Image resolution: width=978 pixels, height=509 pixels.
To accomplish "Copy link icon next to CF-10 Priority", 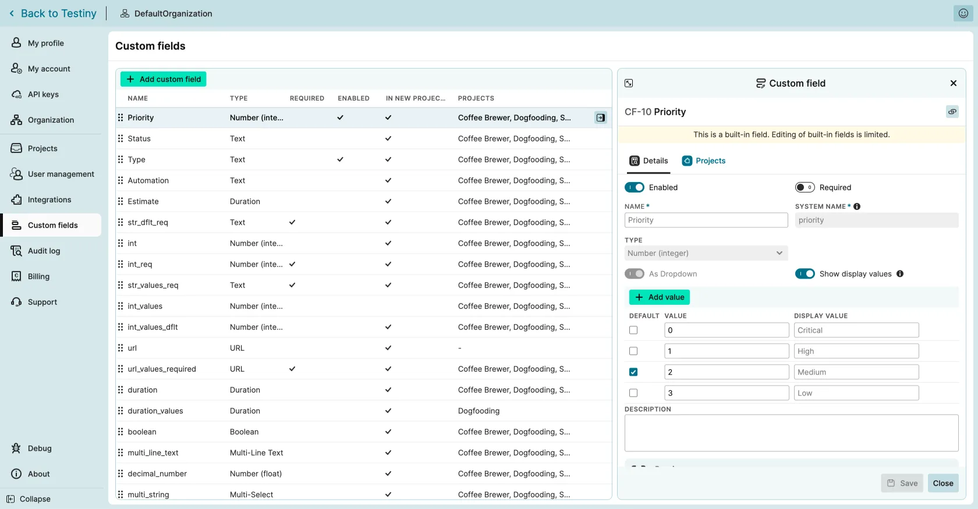I will coord(952,112).
